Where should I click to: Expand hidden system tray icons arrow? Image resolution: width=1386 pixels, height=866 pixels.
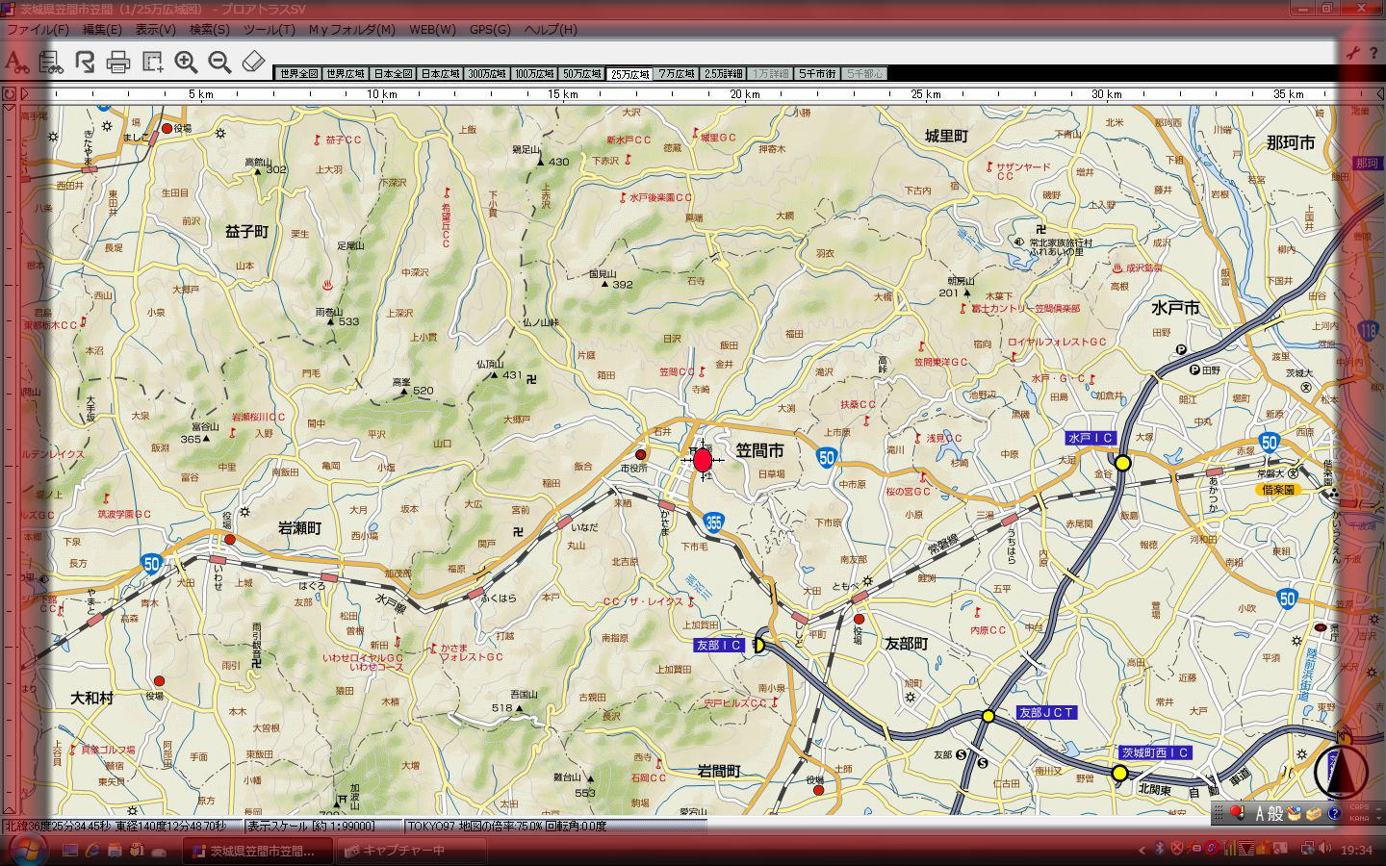coord(1142,850)
